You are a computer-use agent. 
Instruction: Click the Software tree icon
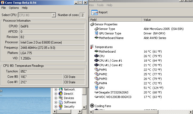tap(61, 102)
